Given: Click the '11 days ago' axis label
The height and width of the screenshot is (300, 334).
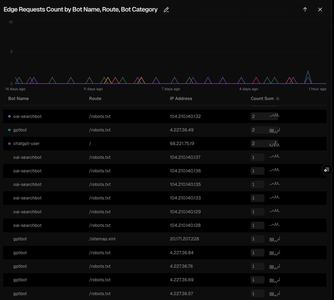Looking at the screenshot, I should pyautogui.click(x=93, y=89).
